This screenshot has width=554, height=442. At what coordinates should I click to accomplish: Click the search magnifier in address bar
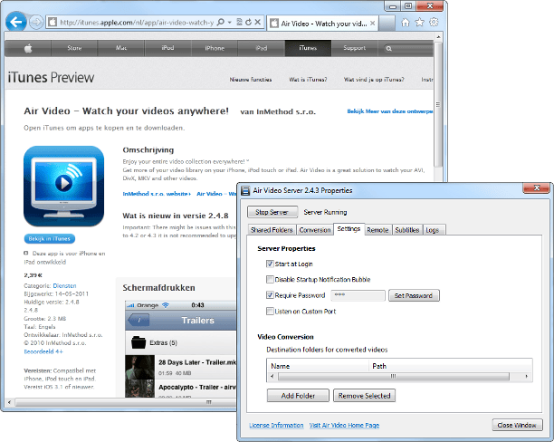tap(221, 23)
